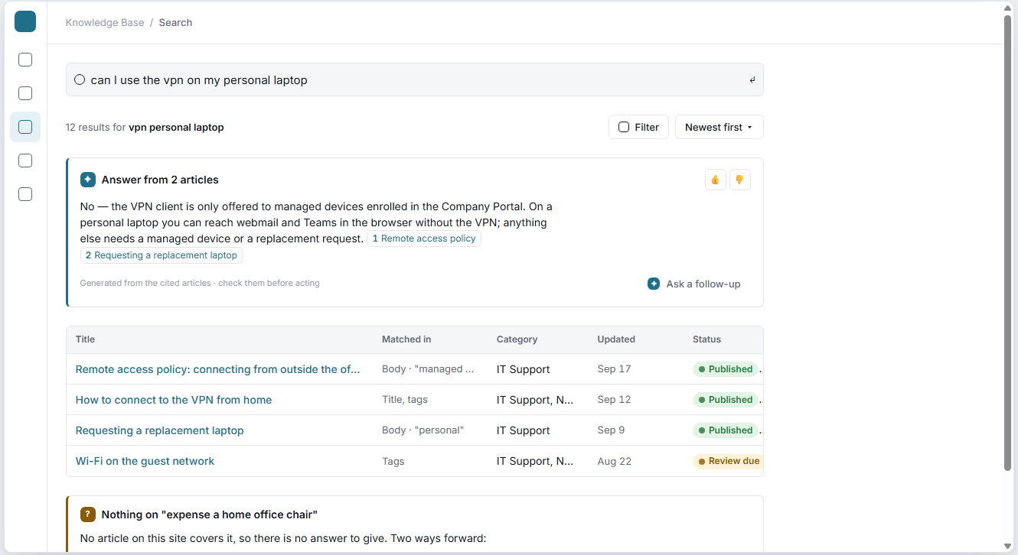Click the enter-key icon in the search box
This screenshot has width=1018, height=555.
point(752,80)
